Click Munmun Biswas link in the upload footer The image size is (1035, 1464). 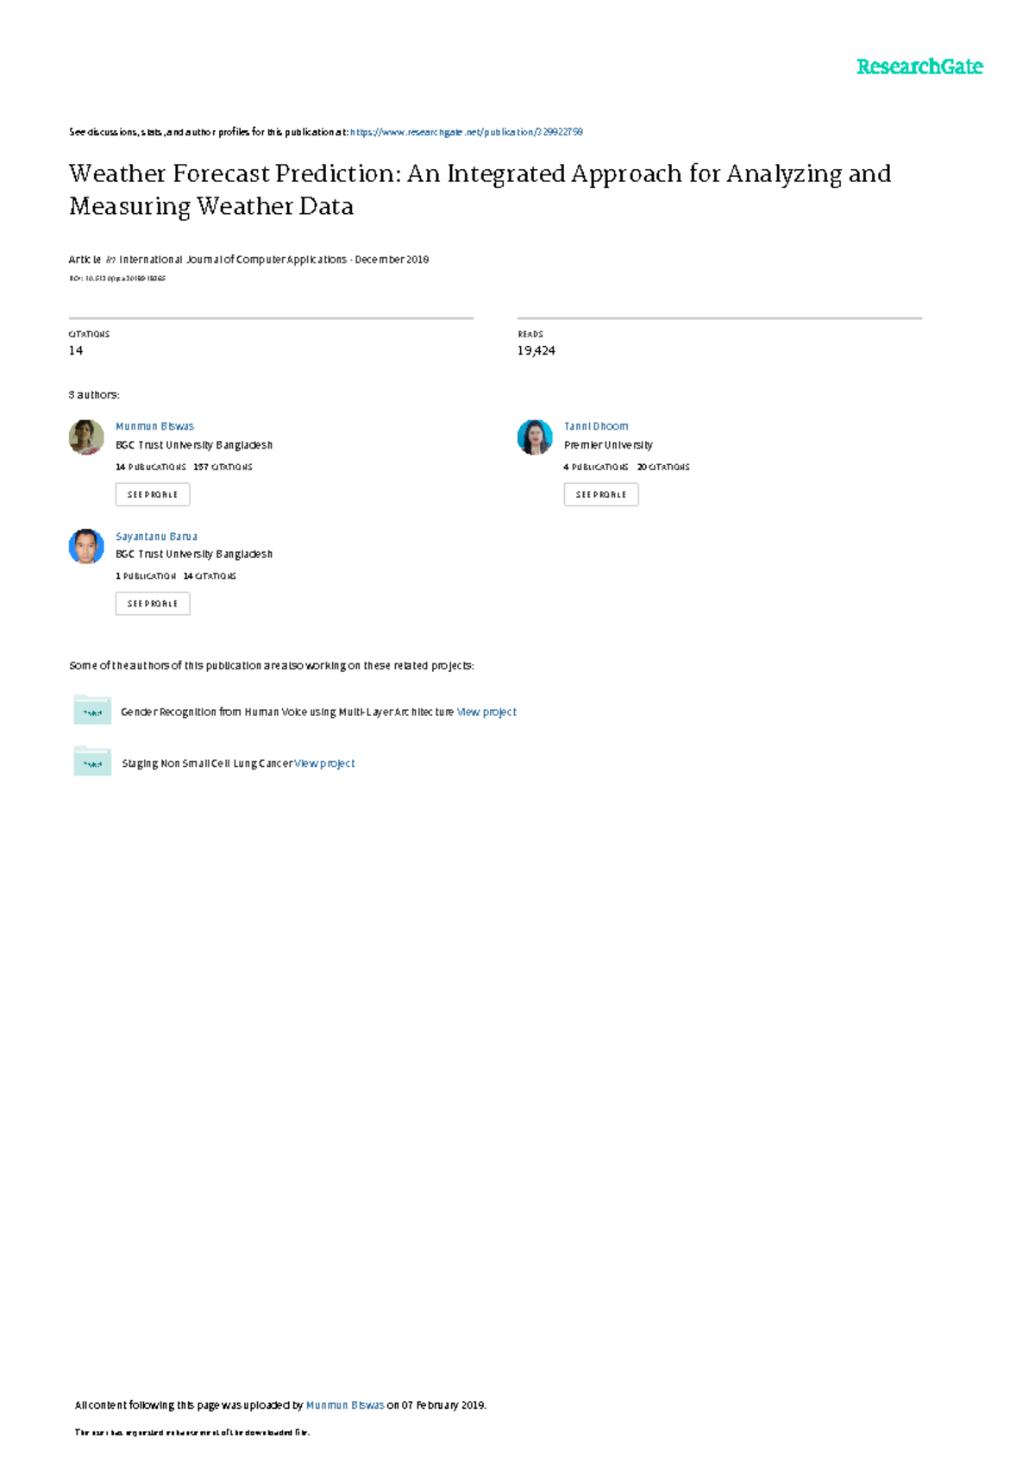click(x=345, y=1405)
